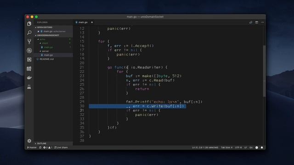Select the main.go editor tab
This screenshot has height=165, width=294.
[83, 22]
